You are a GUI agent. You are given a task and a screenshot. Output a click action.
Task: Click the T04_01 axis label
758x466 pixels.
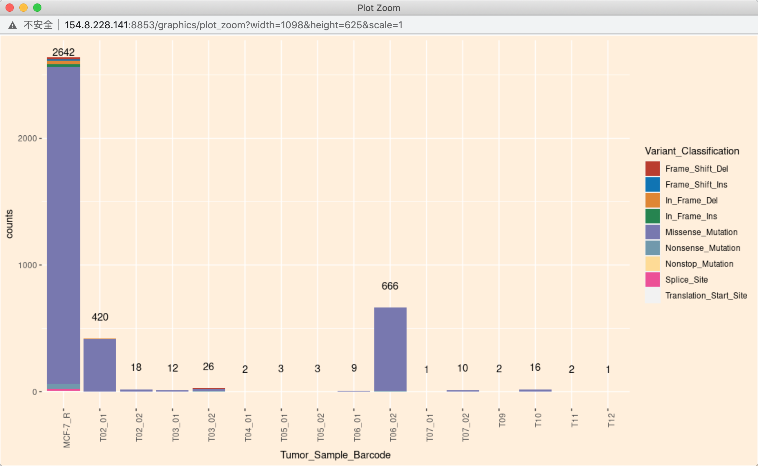point(248,428)
